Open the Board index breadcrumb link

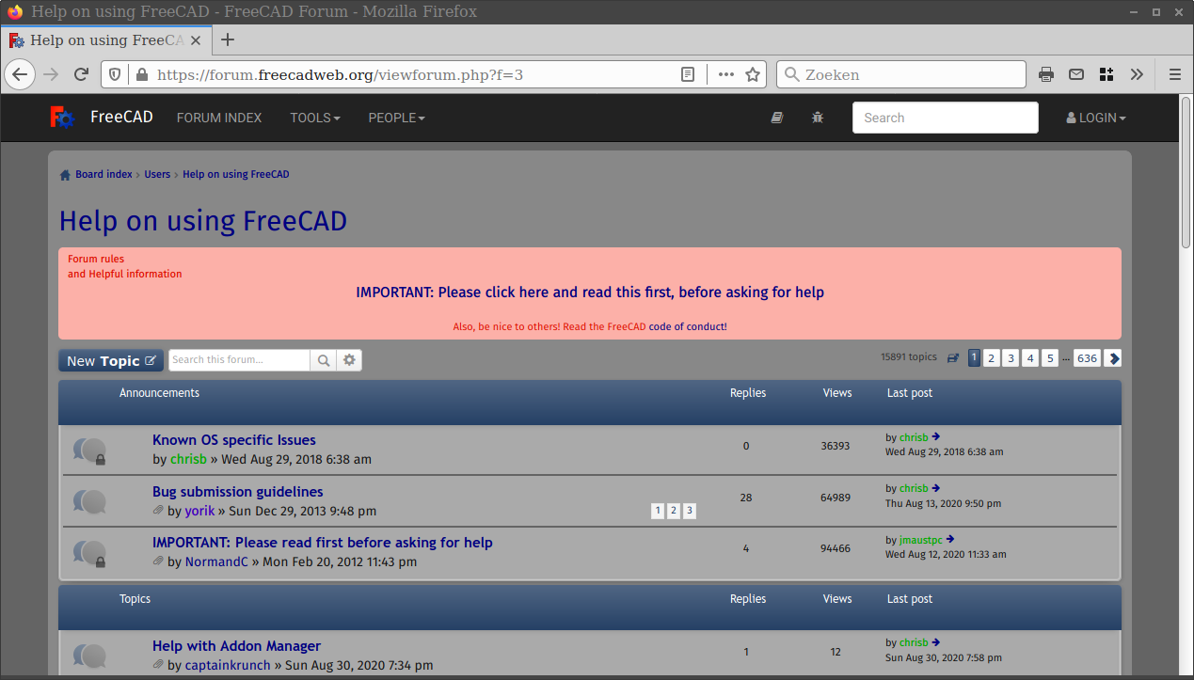tap(103, 175)
